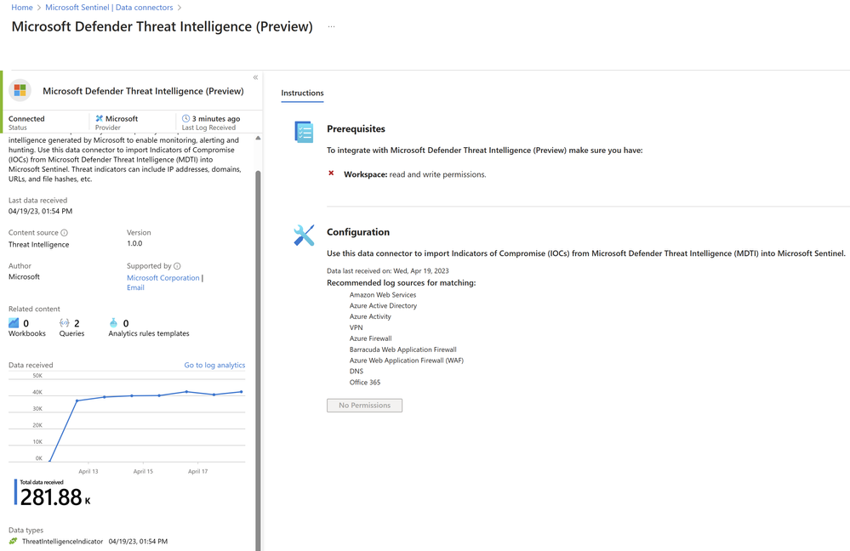The width and height of the screenshot is (850, 551).
Task: Click the Content source info icon
Action: 65,233
